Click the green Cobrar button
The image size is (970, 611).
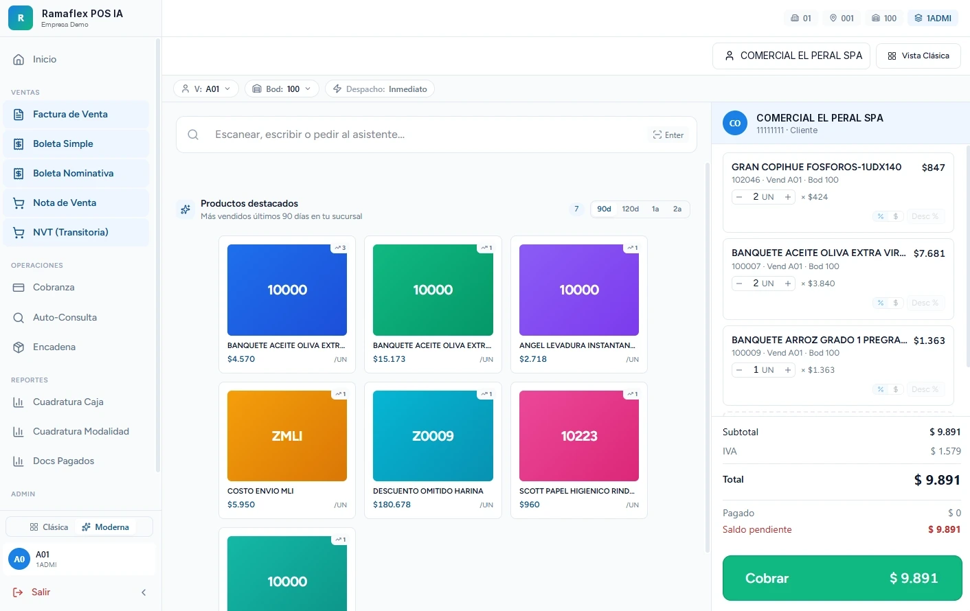[842, 578]
